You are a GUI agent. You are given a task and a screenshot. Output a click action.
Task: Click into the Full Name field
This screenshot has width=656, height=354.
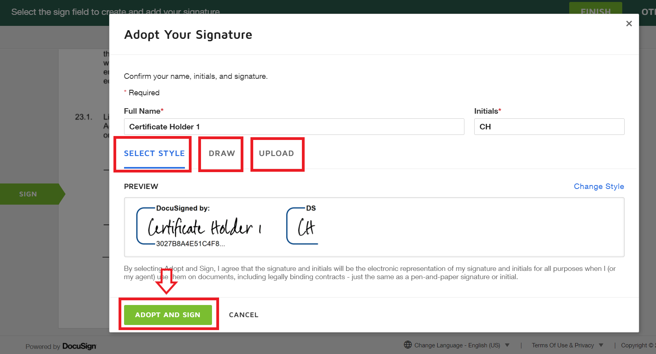[294, 127]
